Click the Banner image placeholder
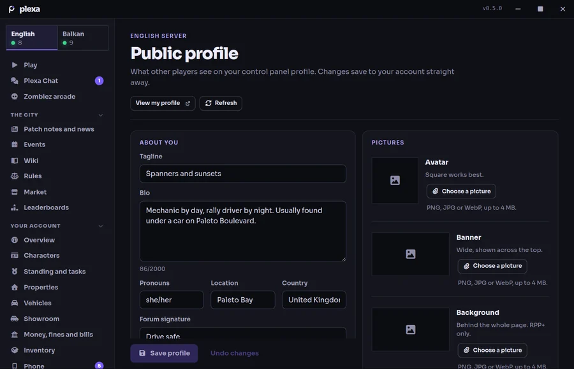This screenshot has height=369, width=574. click(x=410, y=254)
